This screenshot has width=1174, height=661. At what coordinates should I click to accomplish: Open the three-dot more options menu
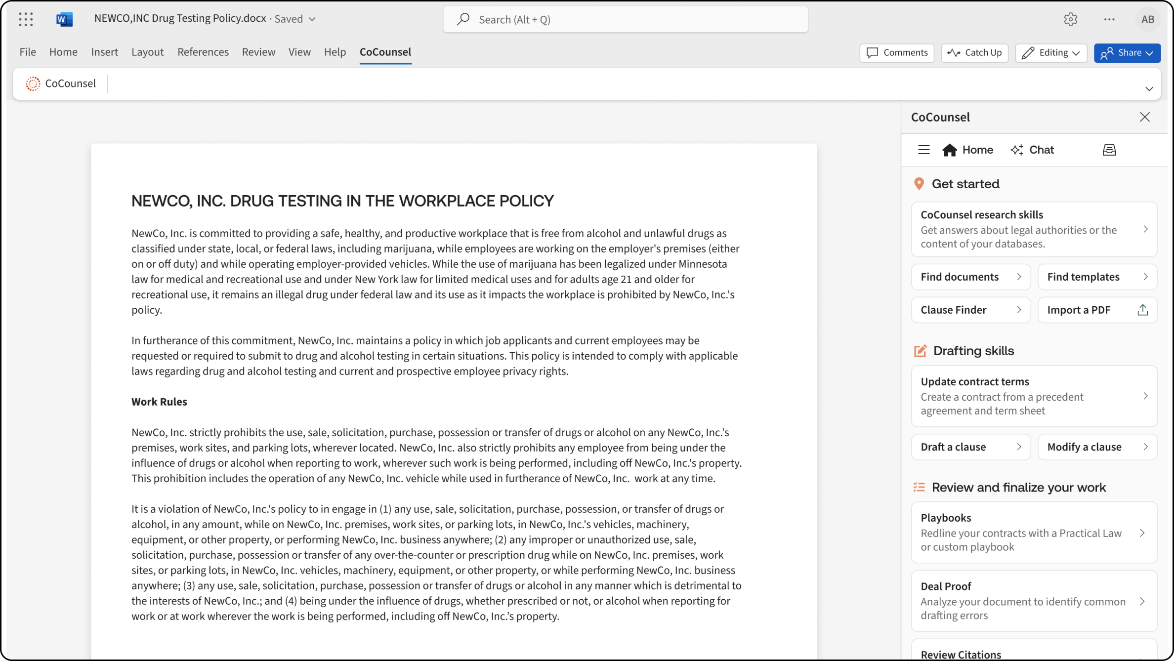1109,19
